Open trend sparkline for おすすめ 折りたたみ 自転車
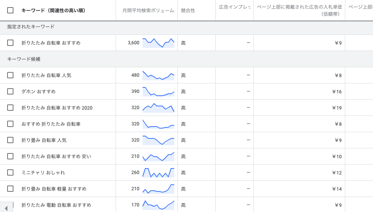Screen dimensions: 373x212 point(158,124)
